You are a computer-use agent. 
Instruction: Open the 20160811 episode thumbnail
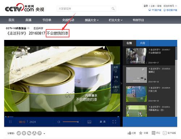coord(136,111)
